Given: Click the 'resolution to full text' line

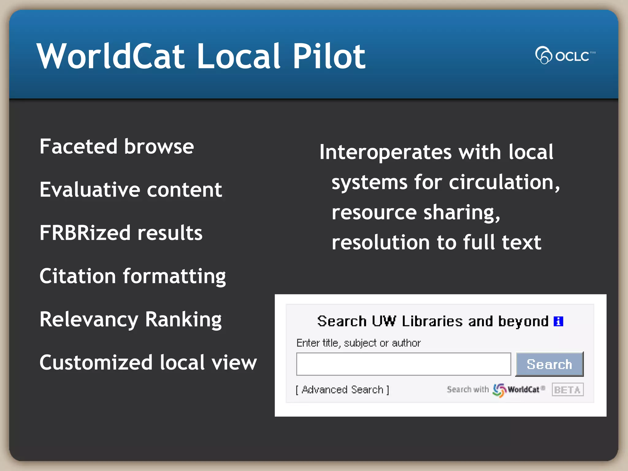Looking at the screenshot, I should [437, 243].
